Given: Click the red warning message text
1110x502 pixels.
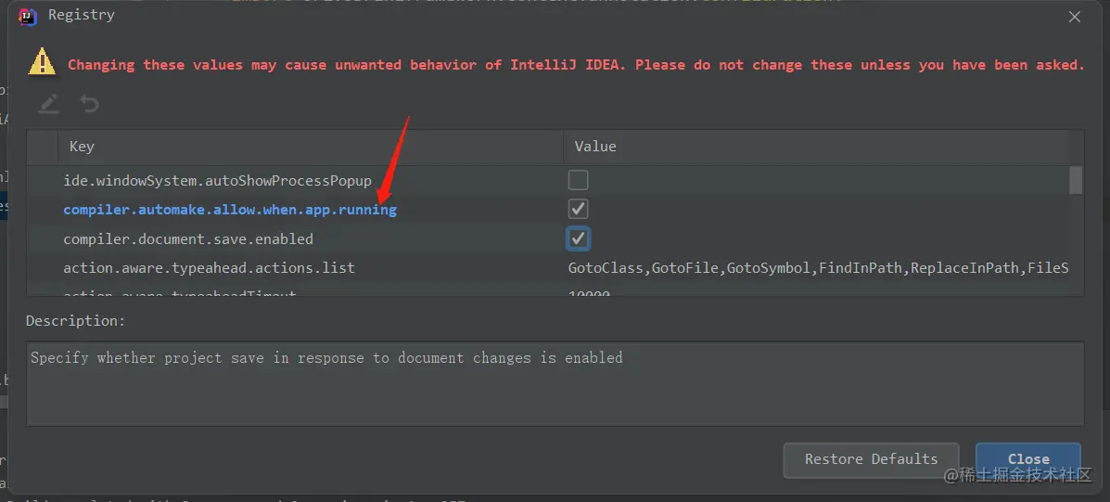Looking at the screenshot, I should pos(576,64).
